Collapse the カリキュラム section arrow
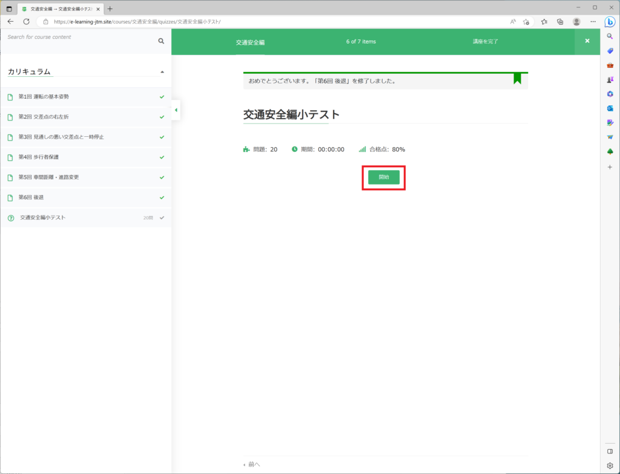 162,72
